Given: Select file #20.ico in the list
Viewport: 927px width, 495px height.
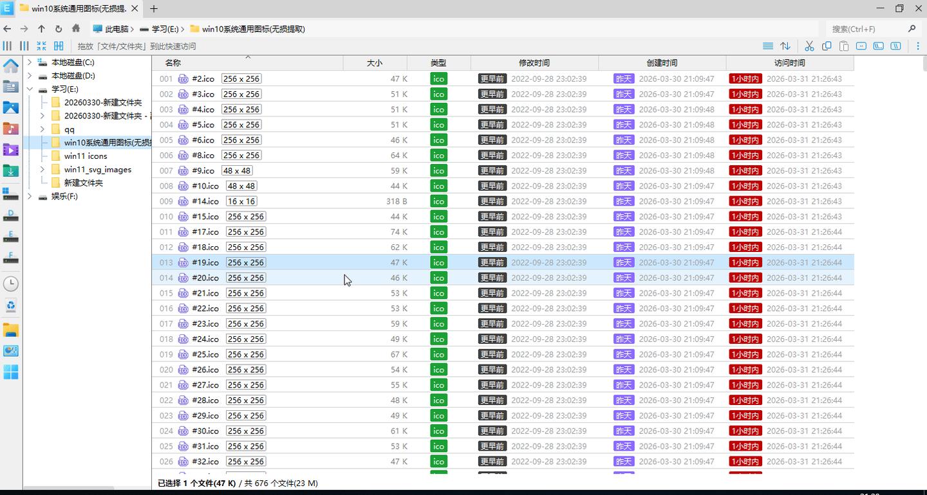Looking at the screenshot, I should point(503,278).
